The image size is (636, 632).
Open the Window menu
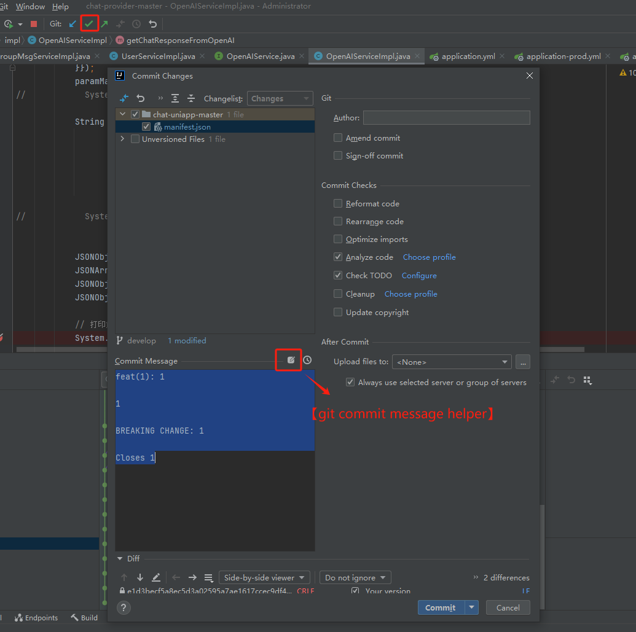click(x=29, y=7)
